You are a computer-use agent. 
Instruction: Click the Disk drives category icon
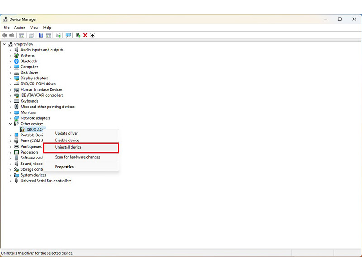[16, 73]
